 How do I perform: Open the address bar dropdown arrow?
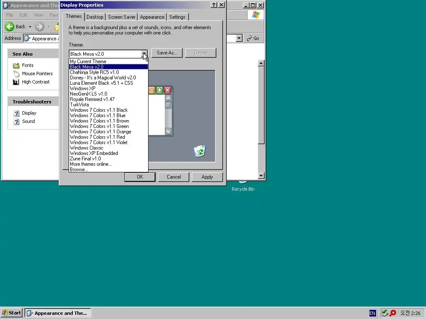[x=239, y=38]
